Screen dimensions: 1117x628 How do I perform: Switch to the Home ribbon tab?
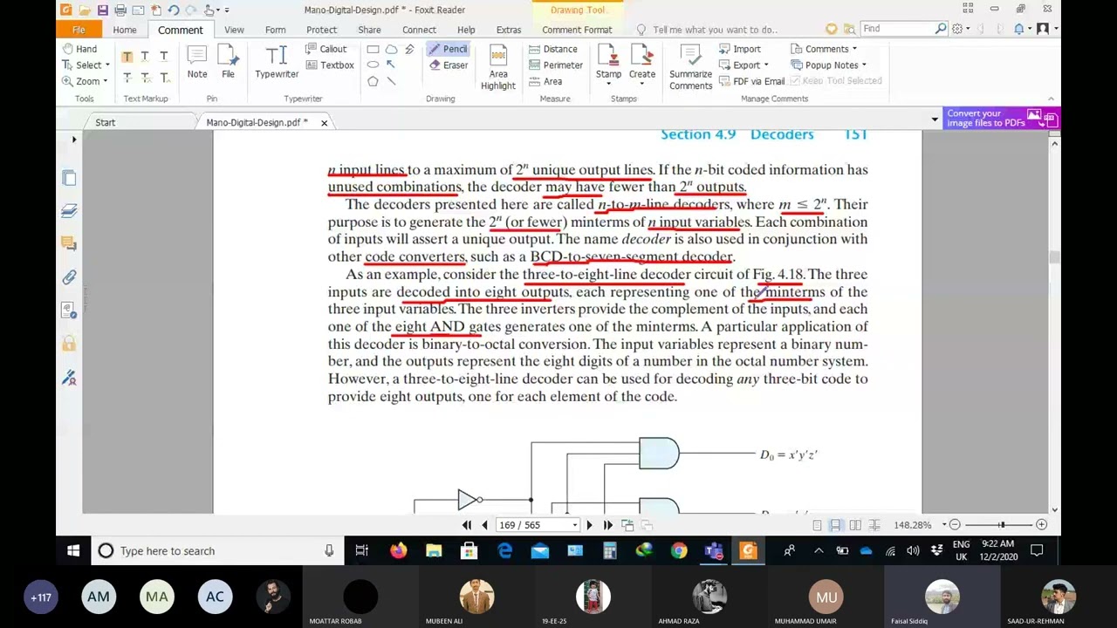125,30
